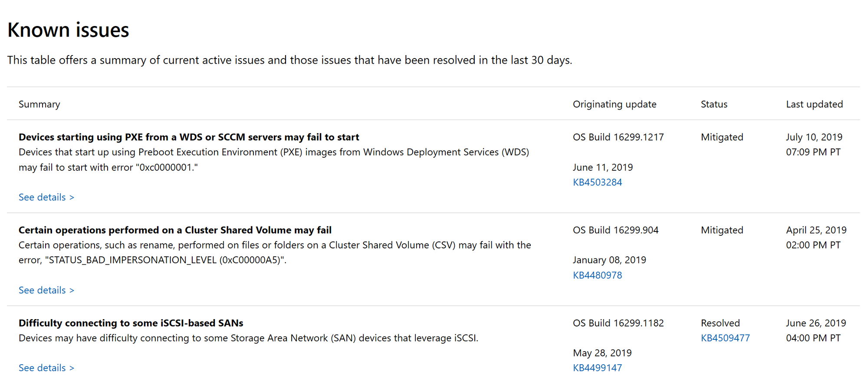The width and height of the screenshot is (868, 388).
Task: Open the KB4509477 resolution link
Action: click(x=725, y=338)
